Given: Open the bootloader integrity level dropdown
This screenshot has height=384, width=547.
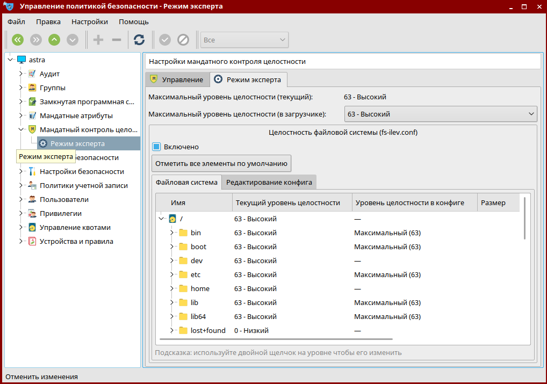Looking at the screenshot, I should click(x=440, y=114).
